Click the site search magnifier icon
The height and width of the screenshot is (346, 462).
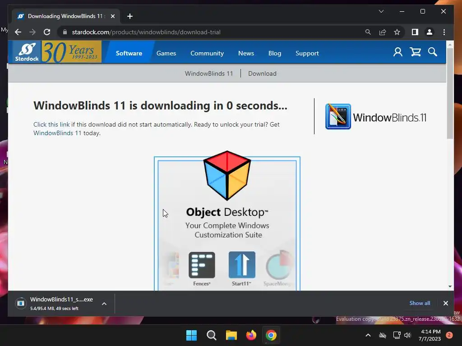(433, 52)
